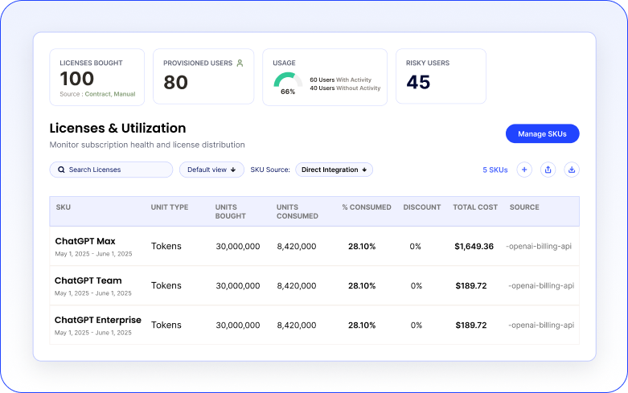Image resolution: width=628 pixels, height=393 pixels.
Task: Click ChatGPT Team's 8,420,000 units consumed
Action: click(297, 286)
